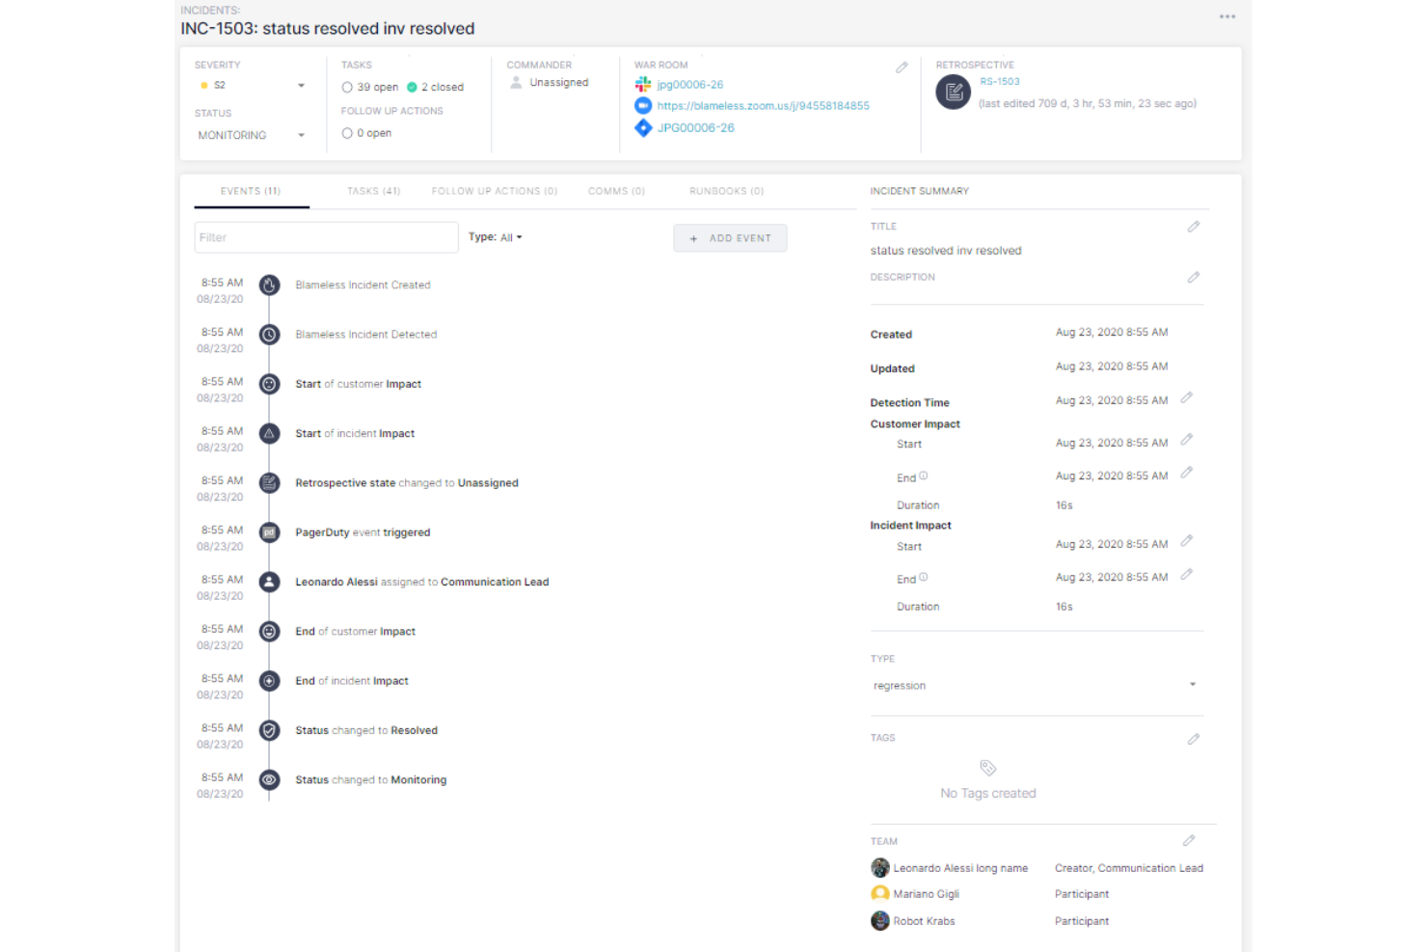Select the 2 closed tasks option
Viewport: 1427px width, 952px height.
[414, 87]
